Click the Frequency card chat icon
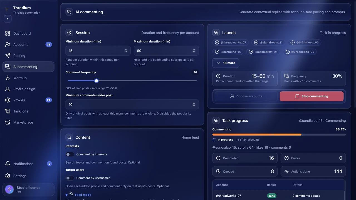Viewport: 356px width, 200px height. tap(286, 76)
